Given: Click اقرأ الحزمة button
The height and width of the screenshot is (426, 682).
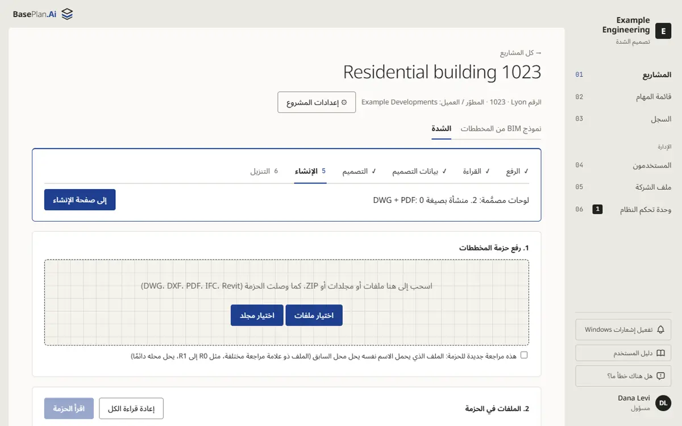Looking at the screenshot, I should [x=69, y=408].
